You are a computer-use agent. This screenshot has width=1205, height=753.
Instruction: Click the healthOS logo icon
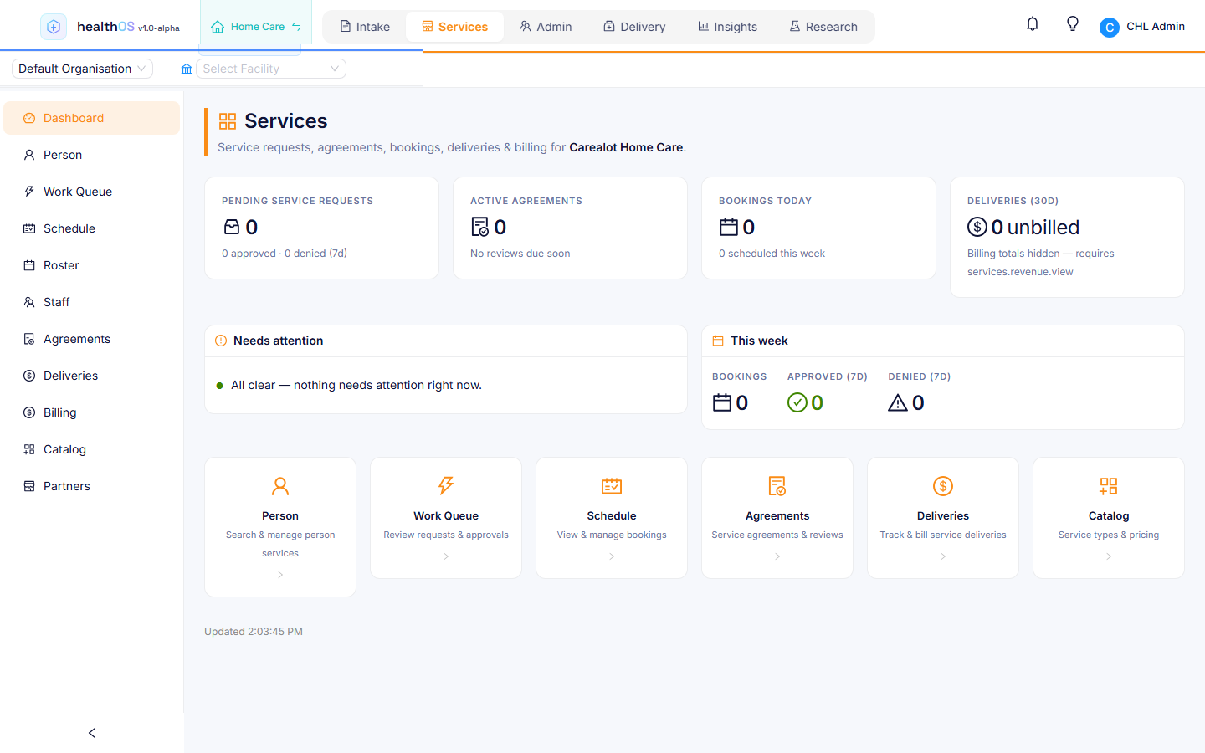54,27
